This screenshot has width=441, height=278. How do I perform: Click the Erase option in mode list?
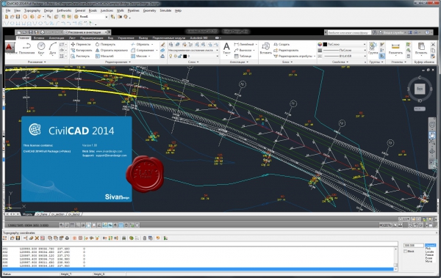coord(429,258)
